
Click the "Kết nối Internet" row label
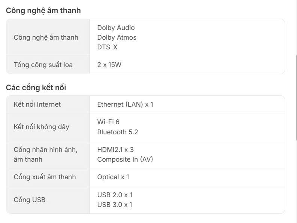37,104
